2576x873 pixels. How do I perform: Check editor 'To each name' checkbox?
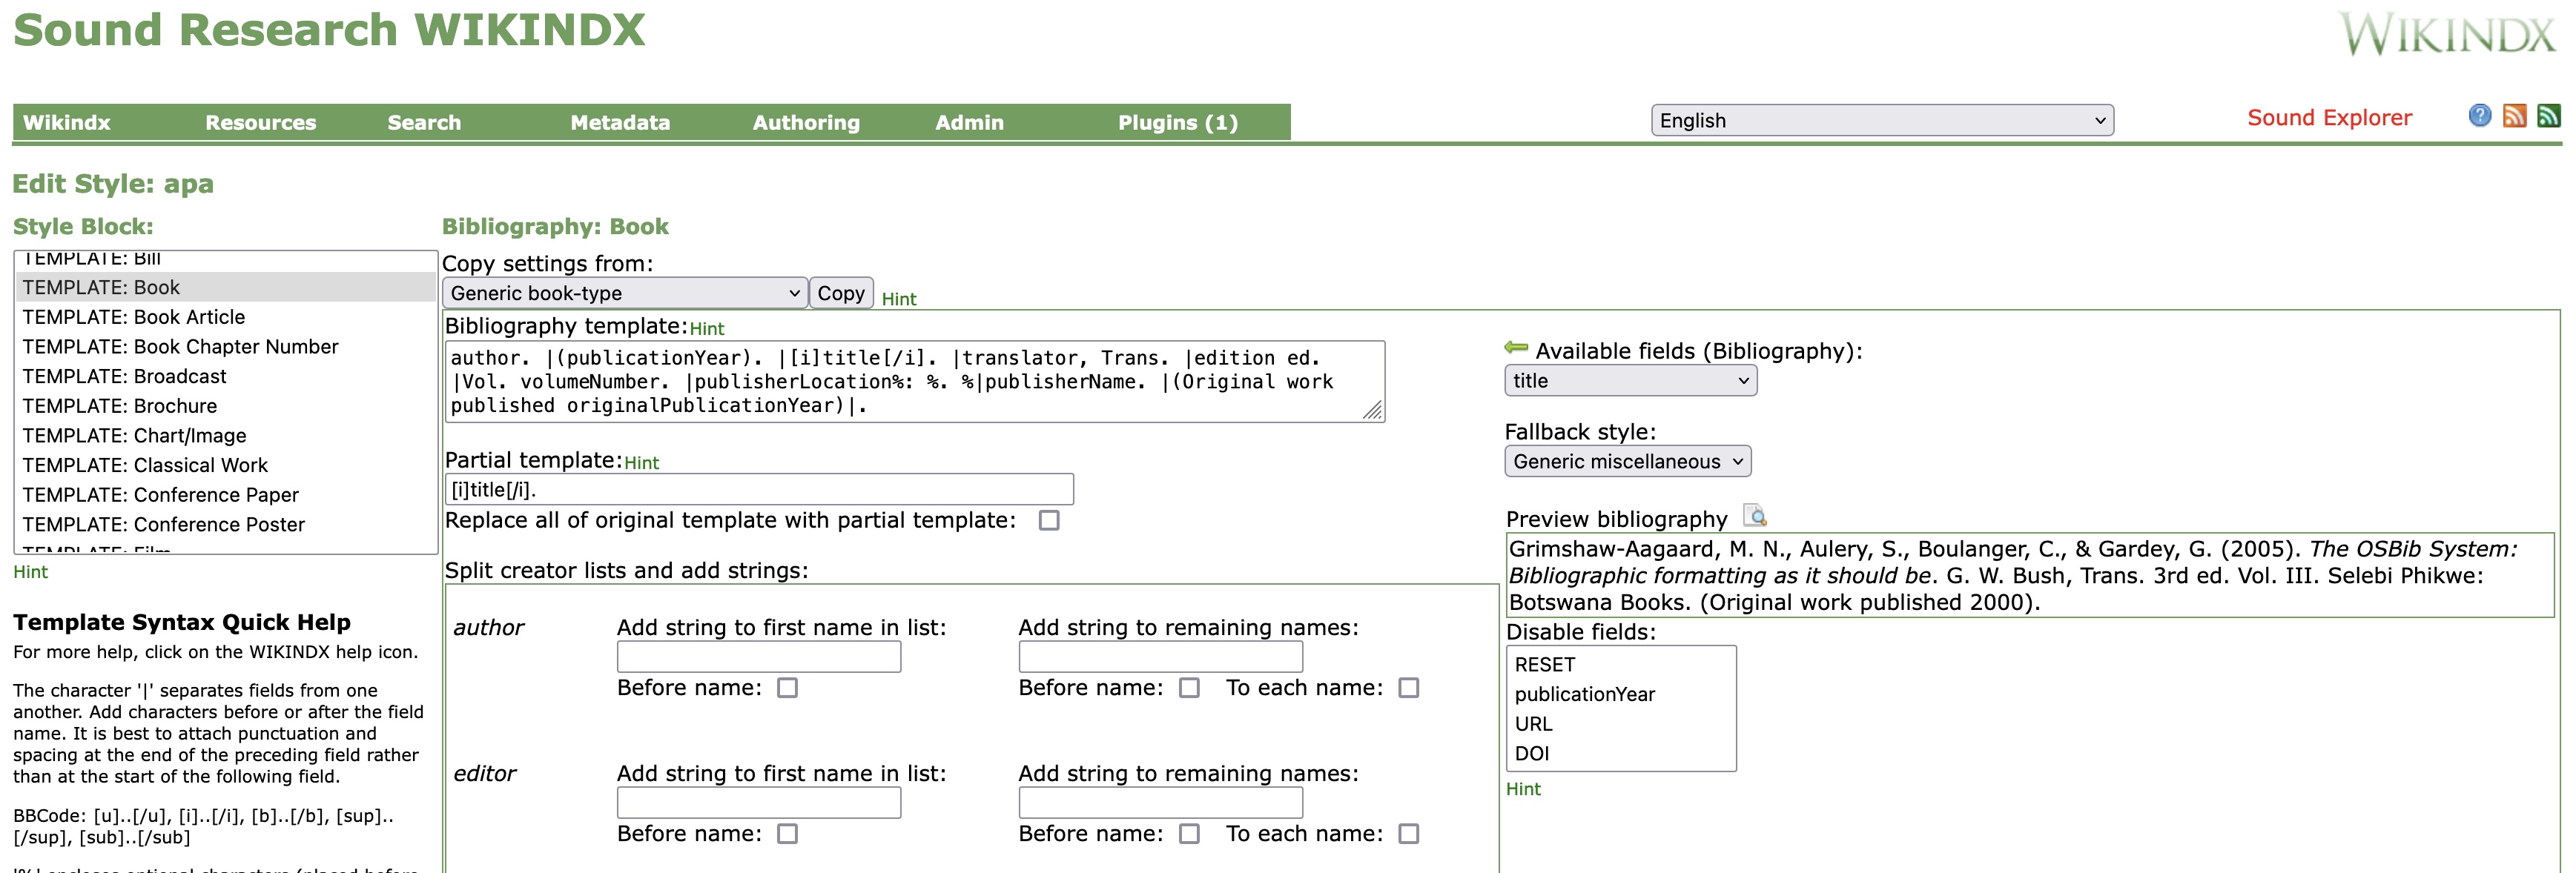pos(1408,834)
